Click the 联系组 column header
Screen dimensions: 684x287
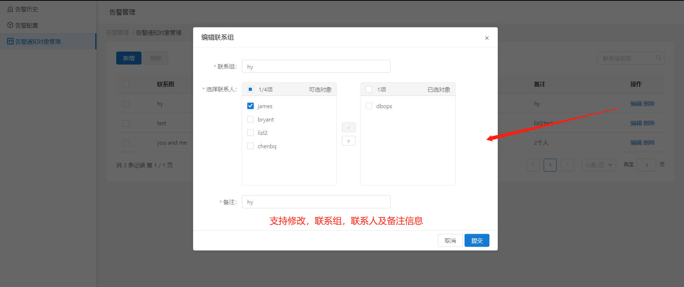tap(166, 84)
